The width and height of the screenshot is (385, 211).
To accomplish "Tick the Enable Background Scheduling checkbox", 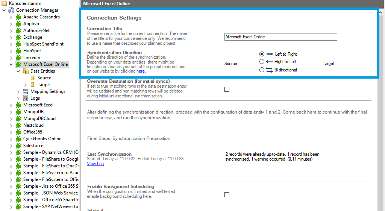I will [227, 194].
